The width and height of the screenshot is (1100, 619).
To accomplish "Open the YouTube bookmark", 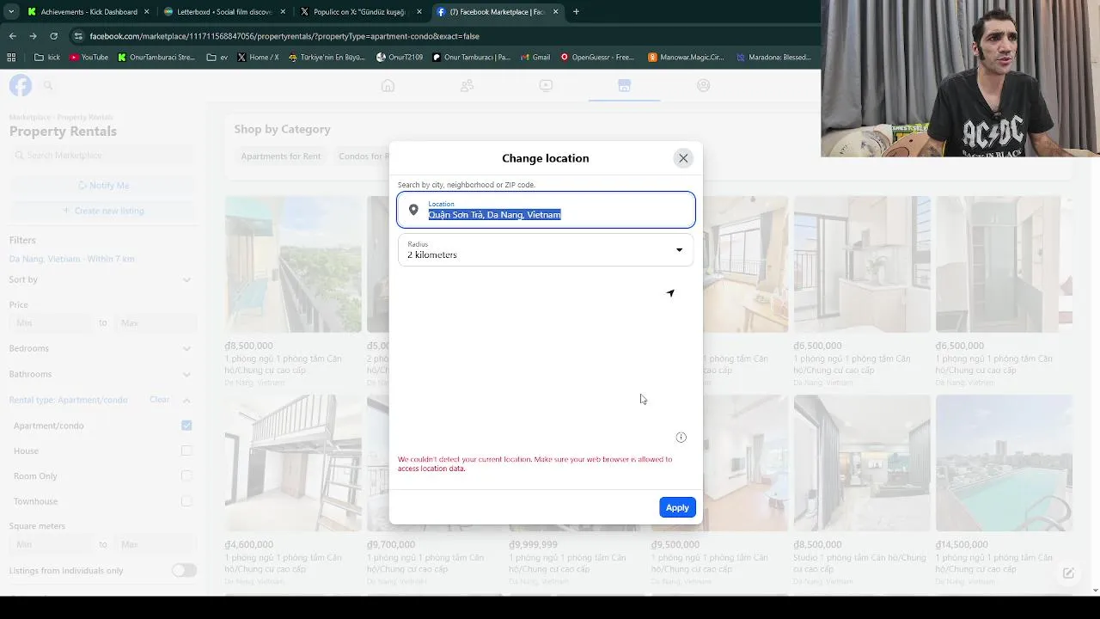I will (x=89, y=58).
